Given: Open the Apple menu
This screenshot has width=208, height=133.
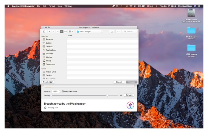Looking at the screenshot, I should (x=8, y=6).
